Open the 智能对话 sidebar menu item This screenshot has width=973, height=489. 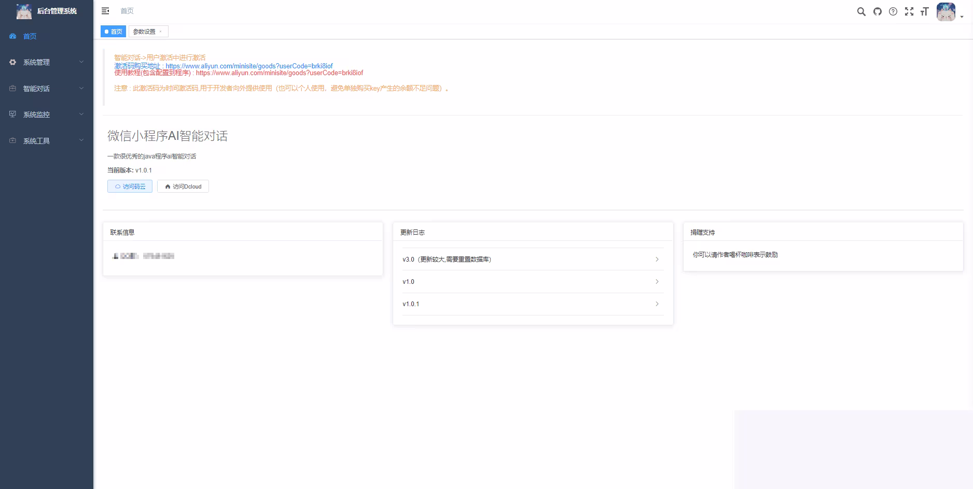pyautogui.click(x=47, y=89)
